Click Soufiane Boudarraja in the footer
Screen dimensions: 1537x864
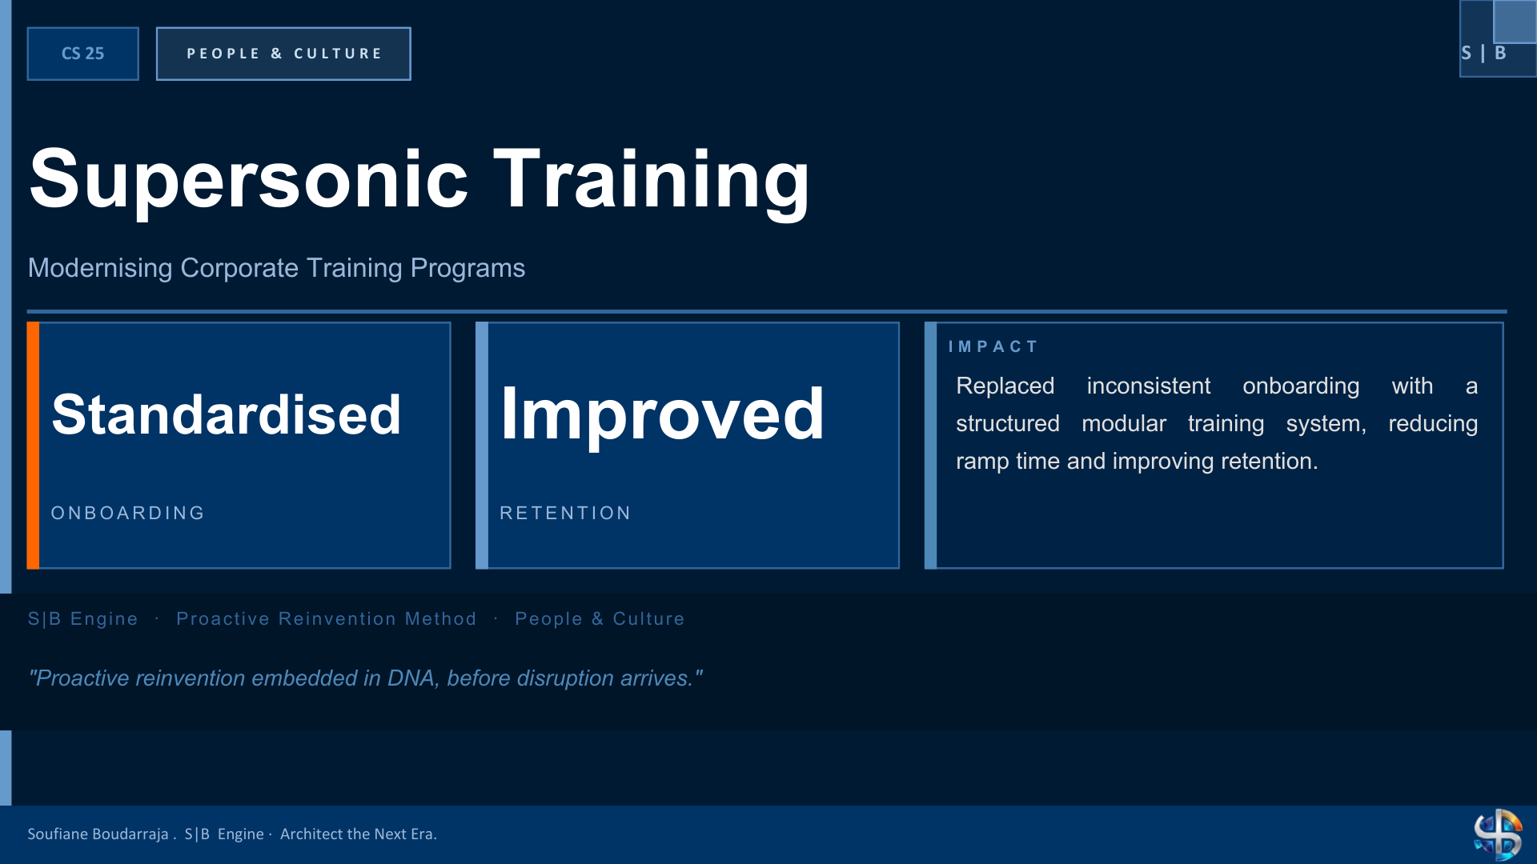pos(98,834)
